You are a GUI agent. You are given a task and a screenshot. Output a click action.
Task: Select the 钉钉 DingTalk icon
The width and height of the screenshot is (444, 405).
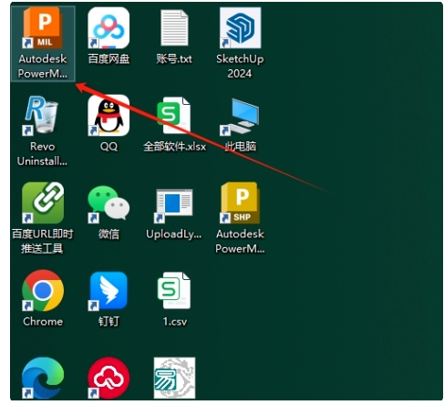click(x=108, y=291)
